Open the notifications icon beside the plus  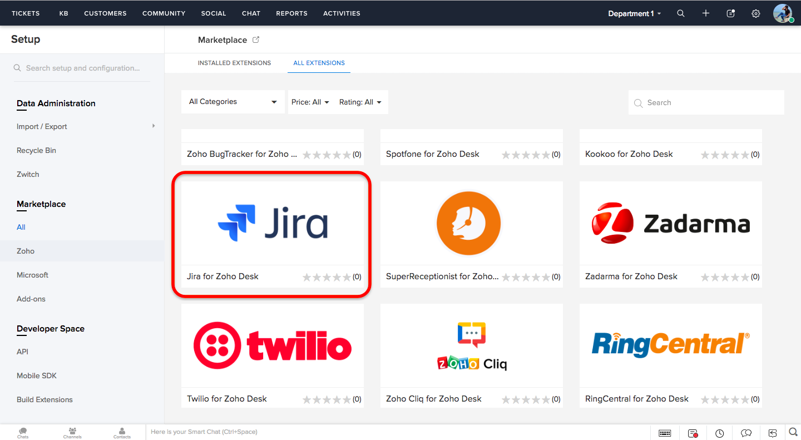[731, 13]
